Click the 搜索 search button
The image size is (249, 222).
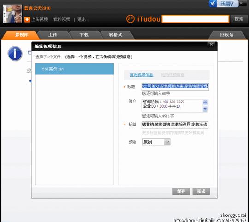click(x=239, y=19)
